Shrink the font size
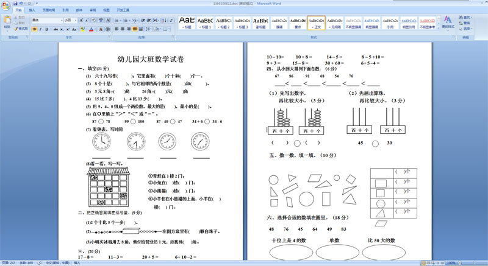The width and height of the screenshot is (488, 266). [87, 20]
